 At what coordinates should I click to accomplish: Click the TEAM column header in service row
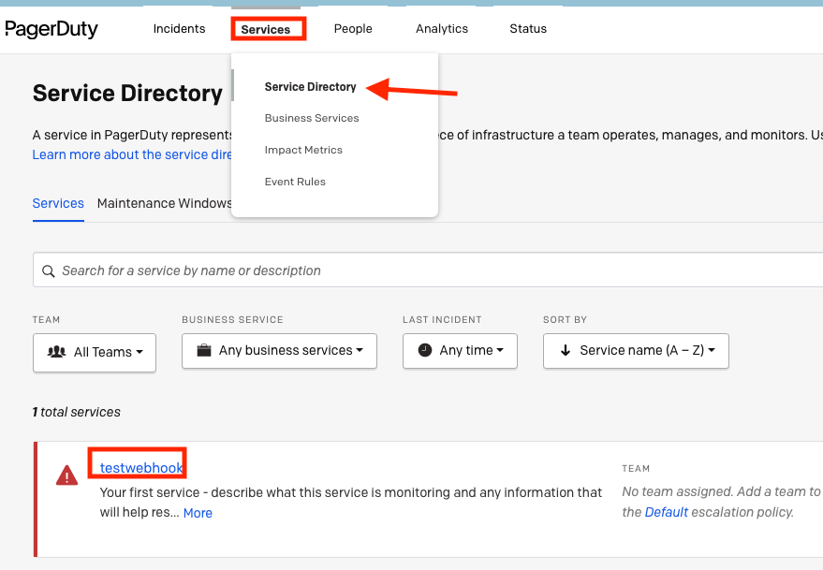click(636, 469)
